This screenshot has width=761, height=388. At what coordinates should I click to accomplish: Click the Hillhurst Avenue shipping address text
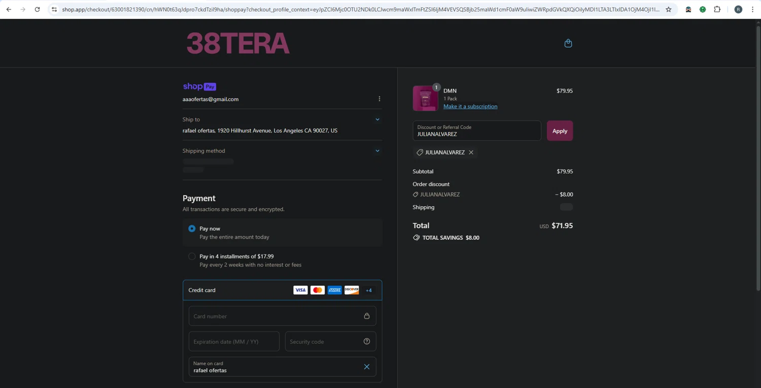click(260, 131)
